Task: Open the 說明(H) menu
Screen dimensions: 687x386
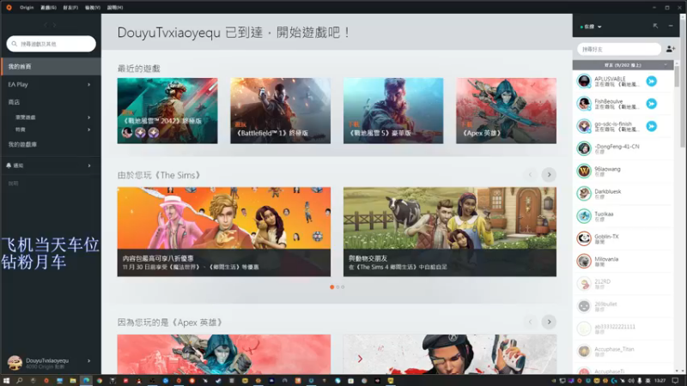Action: coord(115,8)
